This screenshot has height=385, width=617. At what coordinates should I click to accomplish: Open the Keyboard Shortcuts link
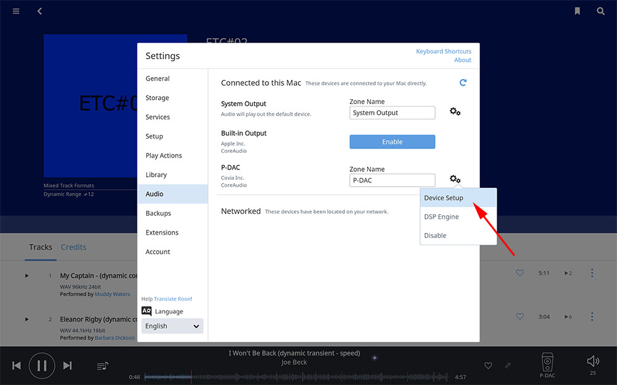click(x=443, y=52)
